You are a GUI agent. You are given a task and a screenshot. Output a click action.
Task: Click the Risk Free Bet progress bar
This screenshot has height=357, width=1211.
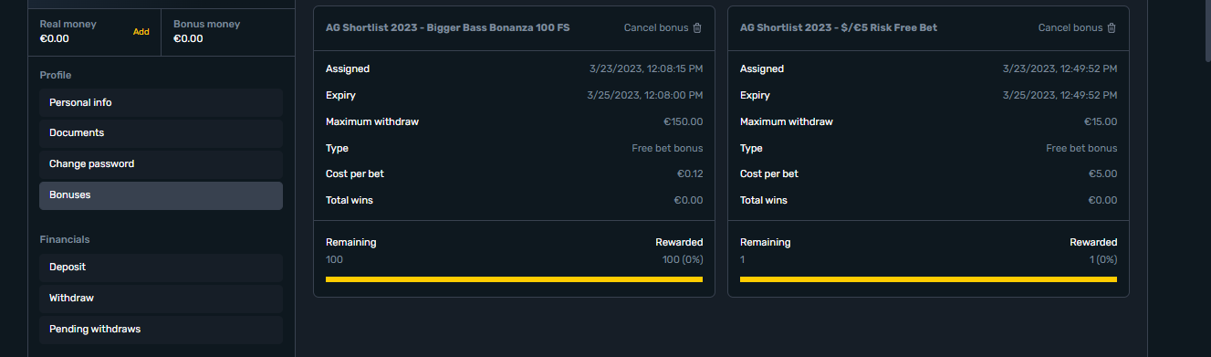tap(928, 278)
